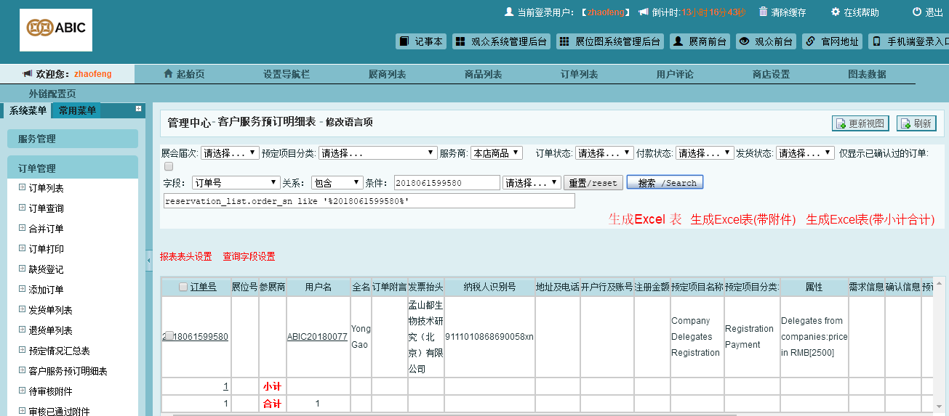The width and height of the screenshot is (949, 416).
Task: Open the 记事本 notebook shortcut
Action: click(x=421, y=41)
